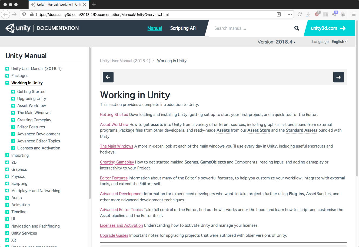Collapse the Working in Unity tree node
Viewport: 359px width, 247px height.
coord(7,83)
